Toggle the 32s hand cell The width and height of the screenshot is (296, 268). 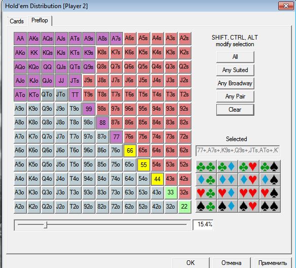[185, 192]
